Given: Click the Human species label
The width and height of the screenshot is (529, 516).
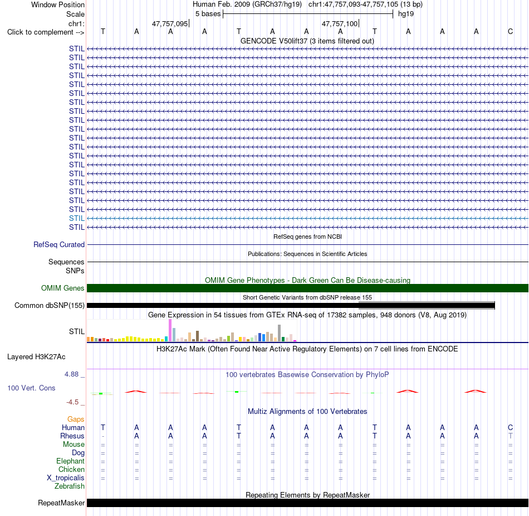Looking at the screenshot, I should point(73,427).
